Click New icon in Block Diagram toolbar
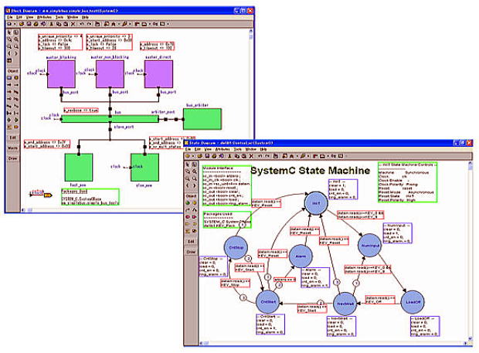 (9, 24)
